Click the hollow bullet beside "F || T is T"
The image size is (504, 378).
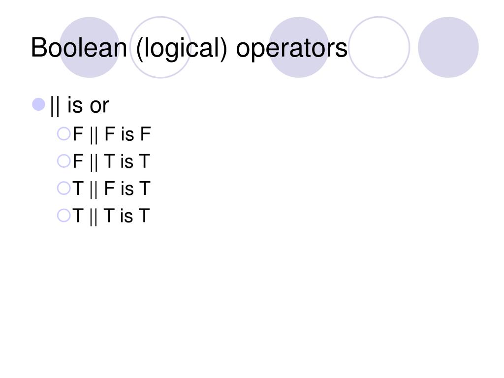[63, 161]
